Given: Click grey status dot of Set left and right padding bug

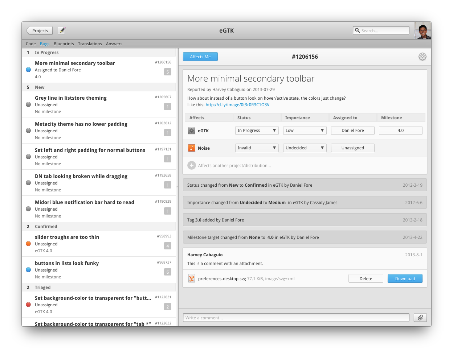Looking at the screenshot, I should tap(28, 157).
